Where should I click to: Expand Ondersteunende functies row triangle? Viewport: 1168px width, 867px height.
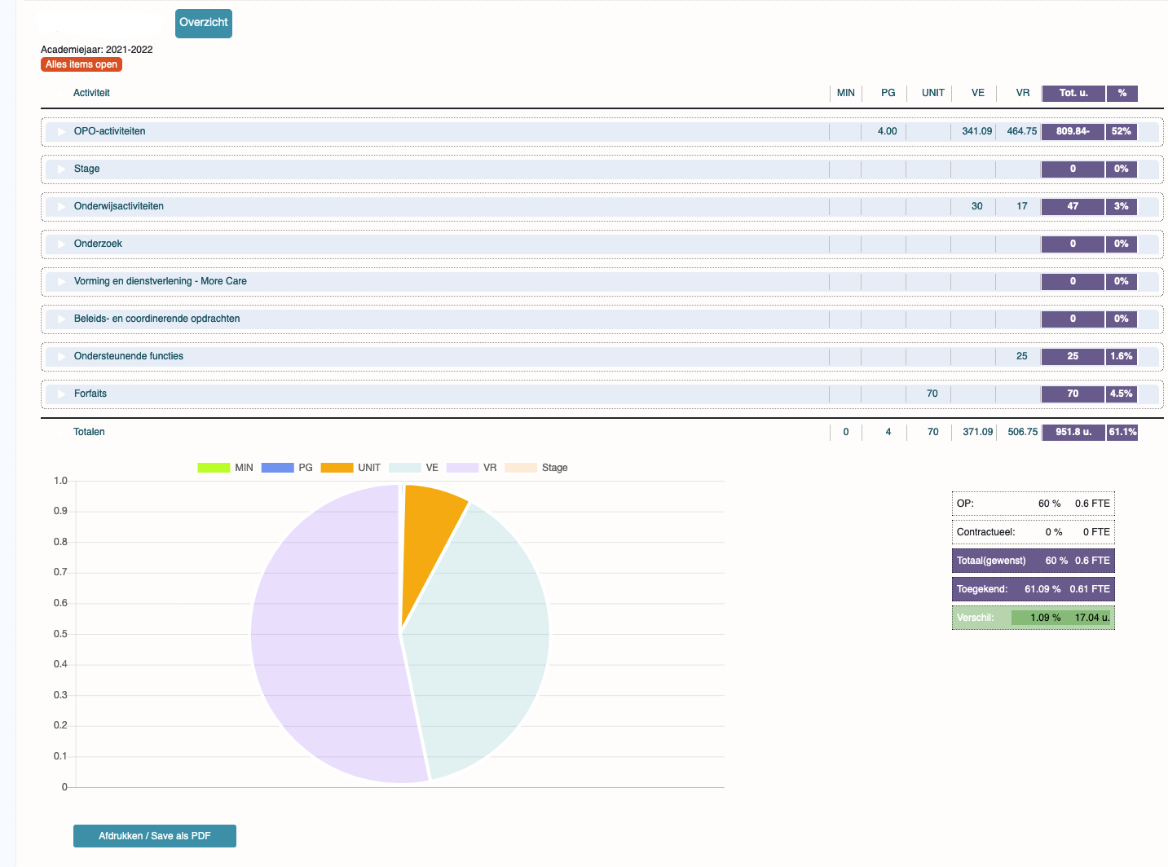[61, 356]
